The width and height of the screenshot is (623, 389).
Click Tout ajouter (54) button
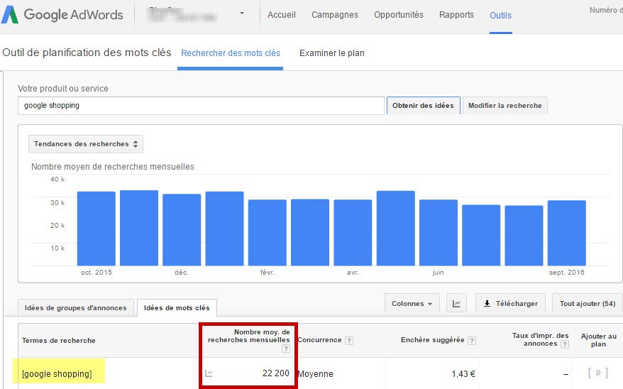click(588, 304)
